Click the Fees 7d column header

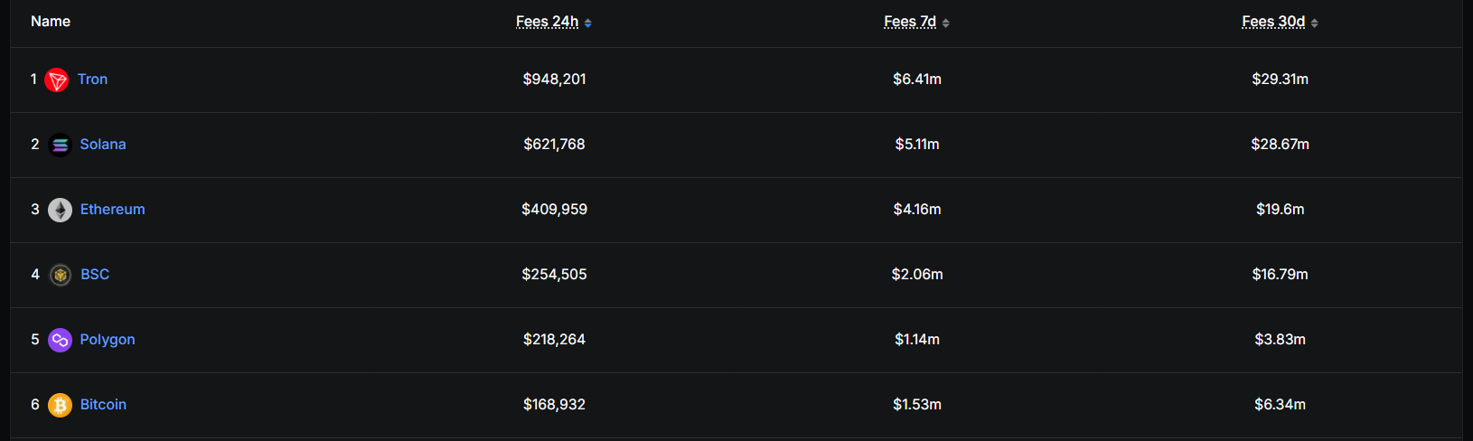[910, 22]
